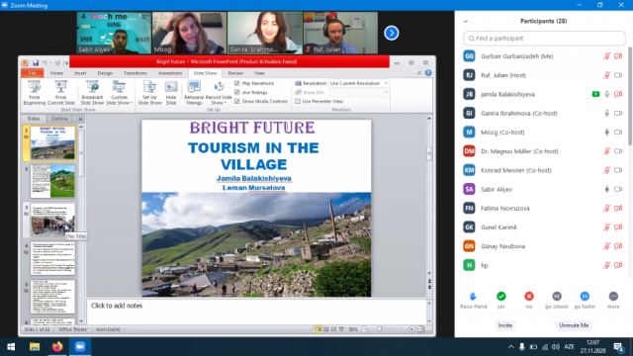
Task: Fit slide to current window icon
Action: coord(421,329)
